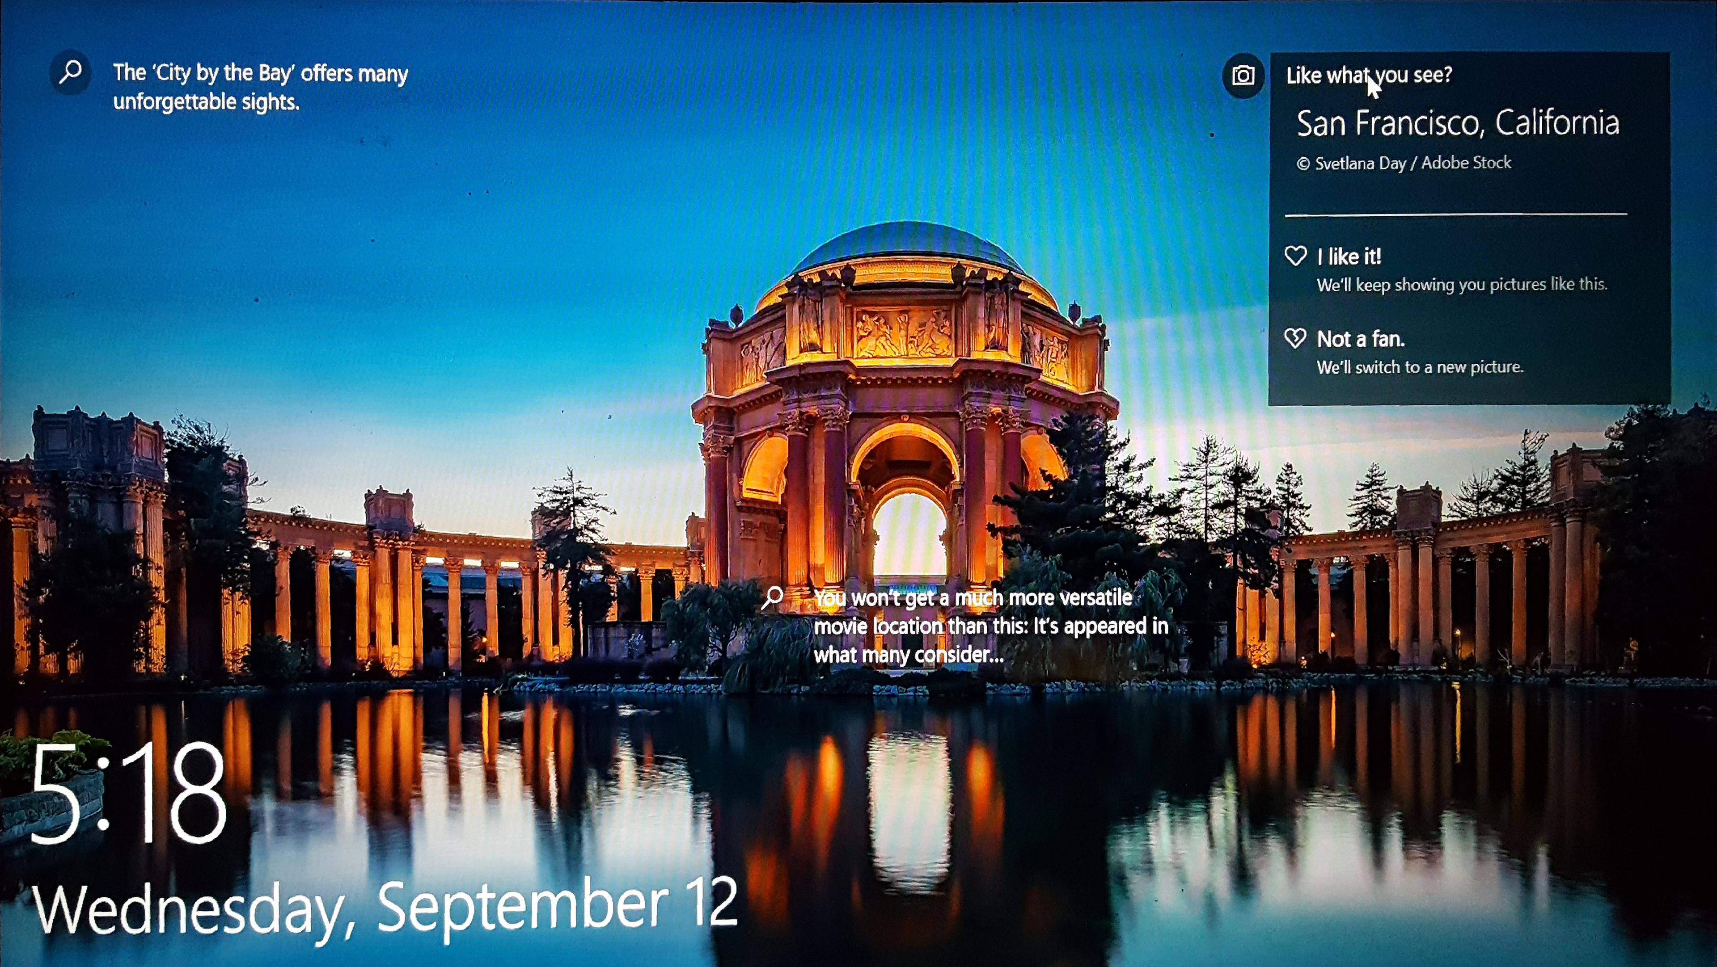Open 'The City by the Bay offers many unforgettable sights' tip

click(x=261, y=87)
